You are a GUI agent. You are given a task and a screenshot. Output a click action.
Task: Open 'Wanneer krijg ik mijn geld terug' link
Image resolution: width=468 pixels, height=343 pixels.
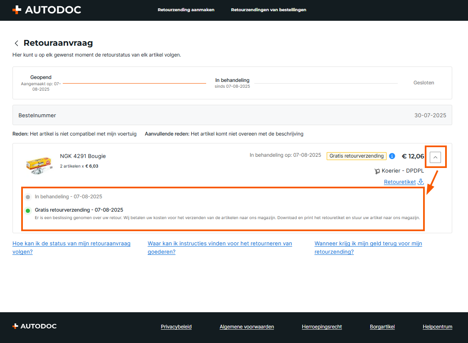click(x=368, y=247)
